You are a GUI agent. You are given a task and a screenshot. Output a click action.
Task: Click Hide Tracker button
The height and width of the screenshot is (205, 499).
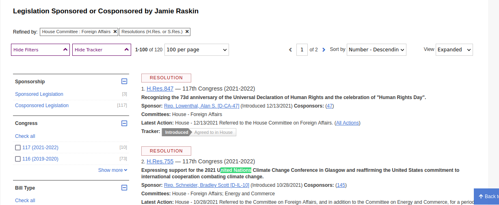(102, 50)
